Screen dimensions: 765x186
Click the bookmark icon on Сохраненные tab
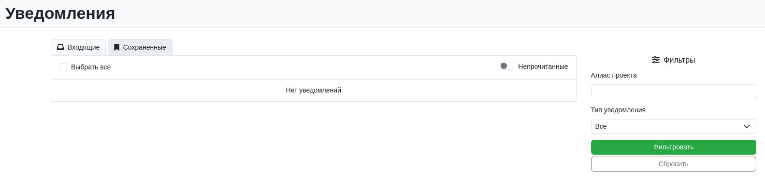(116, 47)
